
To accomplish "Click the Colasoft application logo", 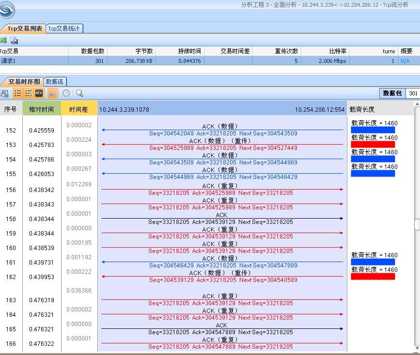I will [7, 10].
